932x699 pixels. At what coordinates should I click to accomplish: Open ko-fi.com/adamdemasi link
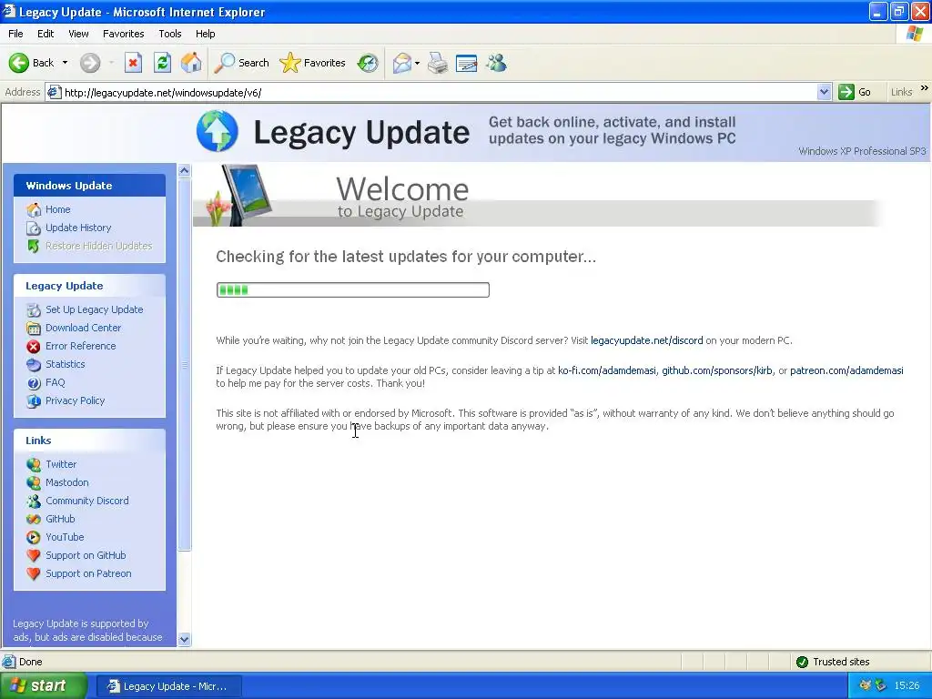pyautogui.click(x=607, y=370)
